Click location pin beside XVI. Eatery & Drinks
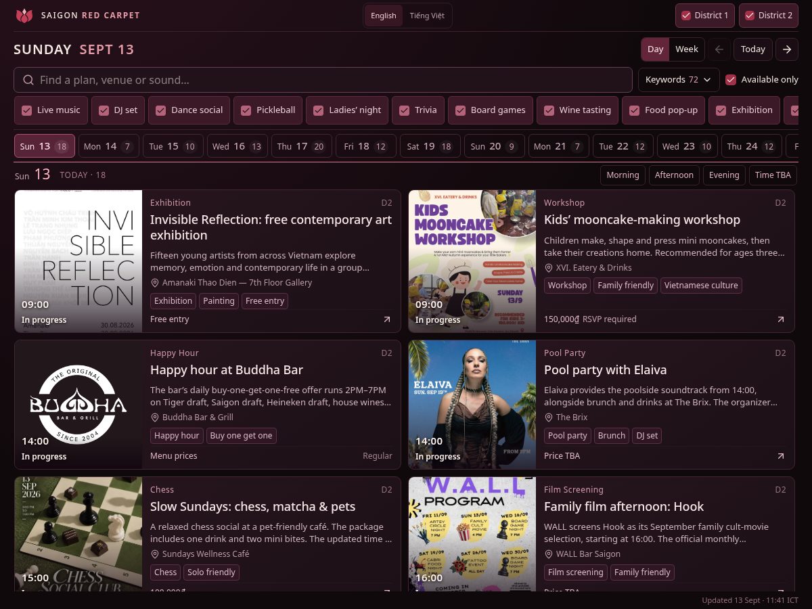This screenshot has height=609, width=812. (549, 267)
